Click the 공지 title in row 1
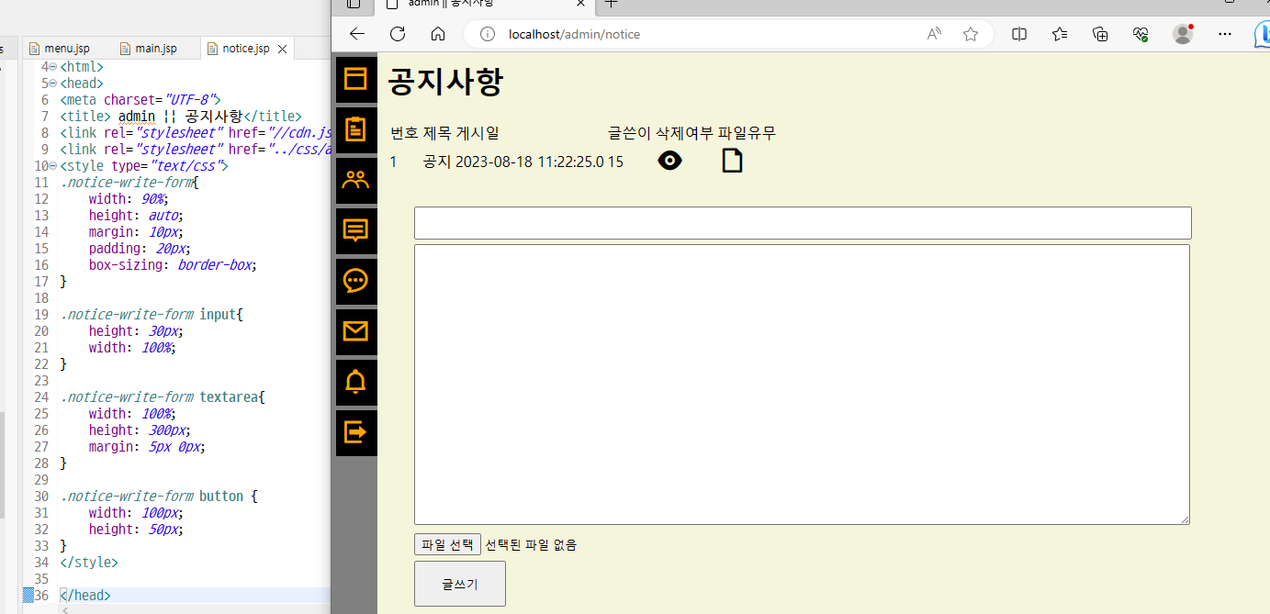This screenshot has width=1270, height=614. coord(437,162)
